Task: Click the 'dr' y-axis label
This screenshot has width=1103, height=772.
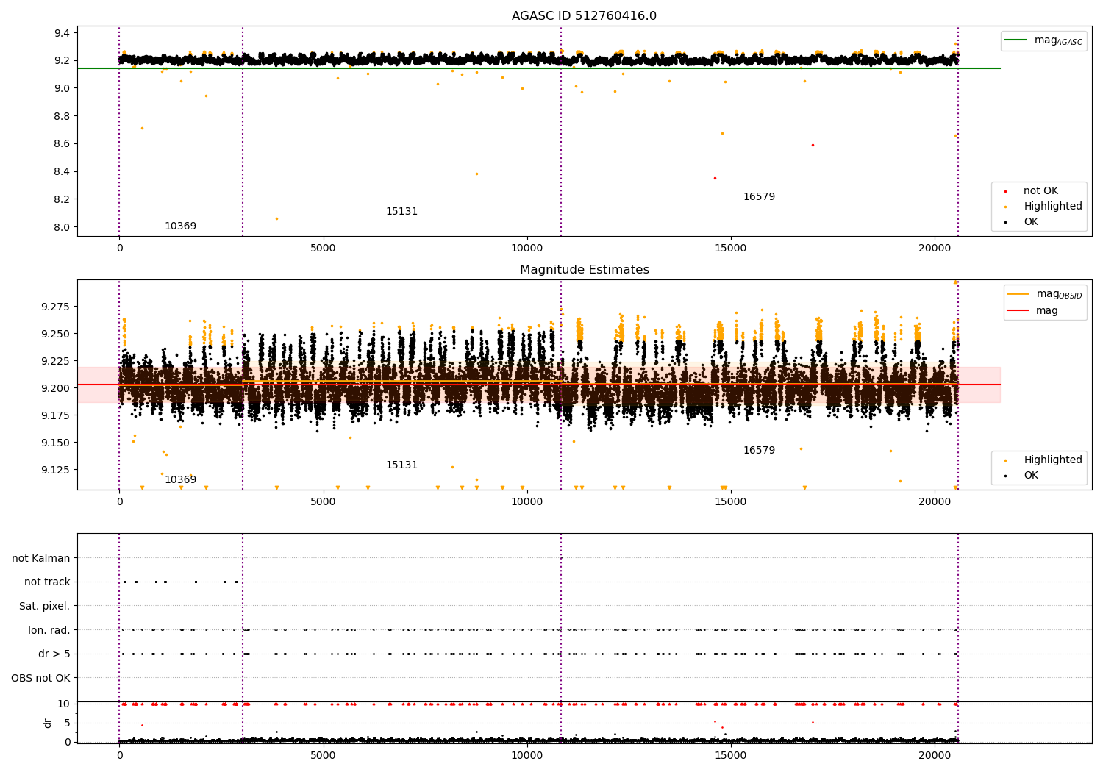Action: 48,723
